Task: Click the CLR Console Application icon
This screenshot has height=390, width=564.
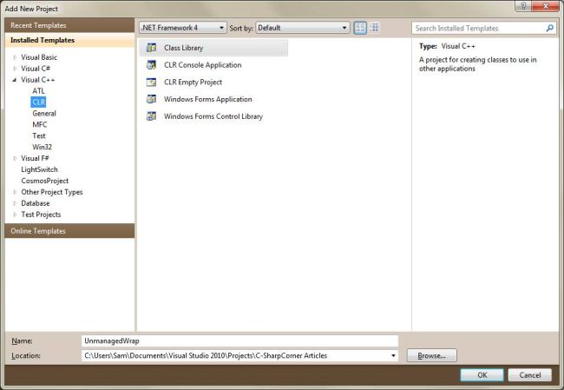Action: pos(152,65)
